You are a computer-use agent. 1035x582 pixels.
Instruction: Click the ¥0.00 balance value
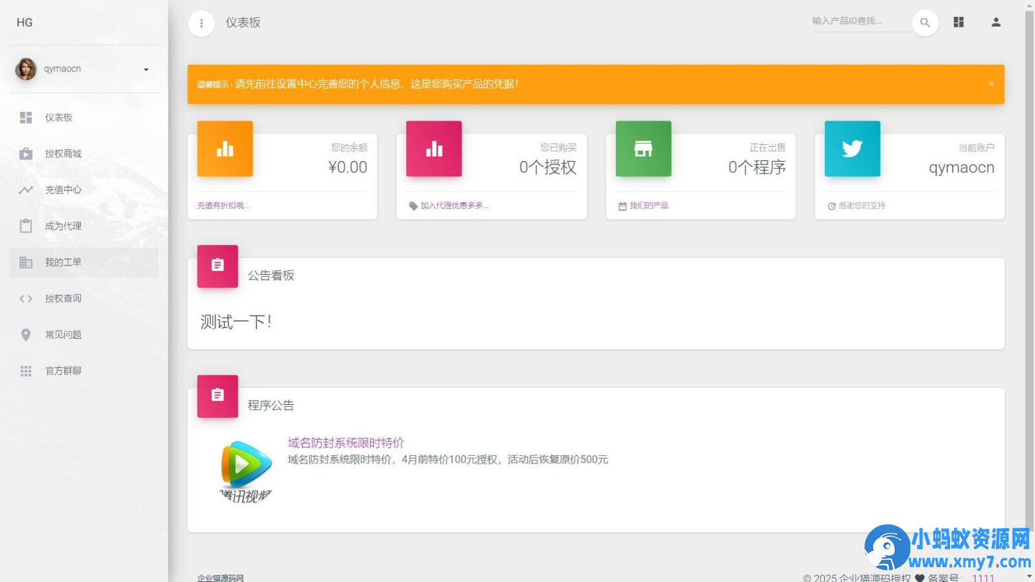pyautogui.click(x=348, y=167)
